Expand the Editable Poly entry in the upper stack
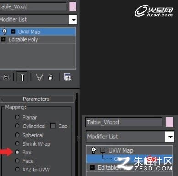This screenshot has height=176, width=178. [x=3, y=39]
